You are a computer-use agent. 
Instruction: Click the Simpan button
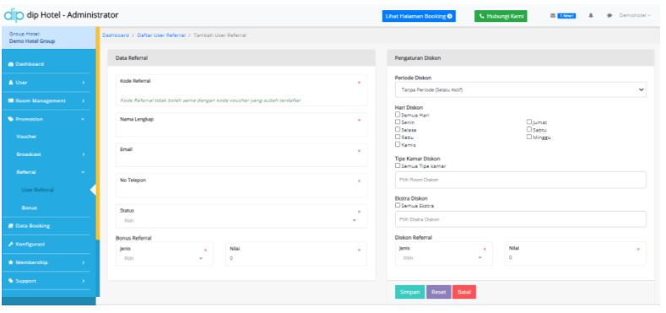tap(410, 292)
